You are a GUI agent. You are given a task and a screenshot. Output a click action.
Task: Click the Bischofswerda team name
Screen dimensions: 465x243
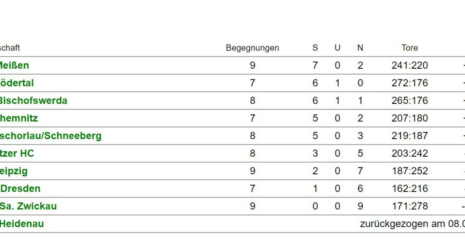(34, 100)
